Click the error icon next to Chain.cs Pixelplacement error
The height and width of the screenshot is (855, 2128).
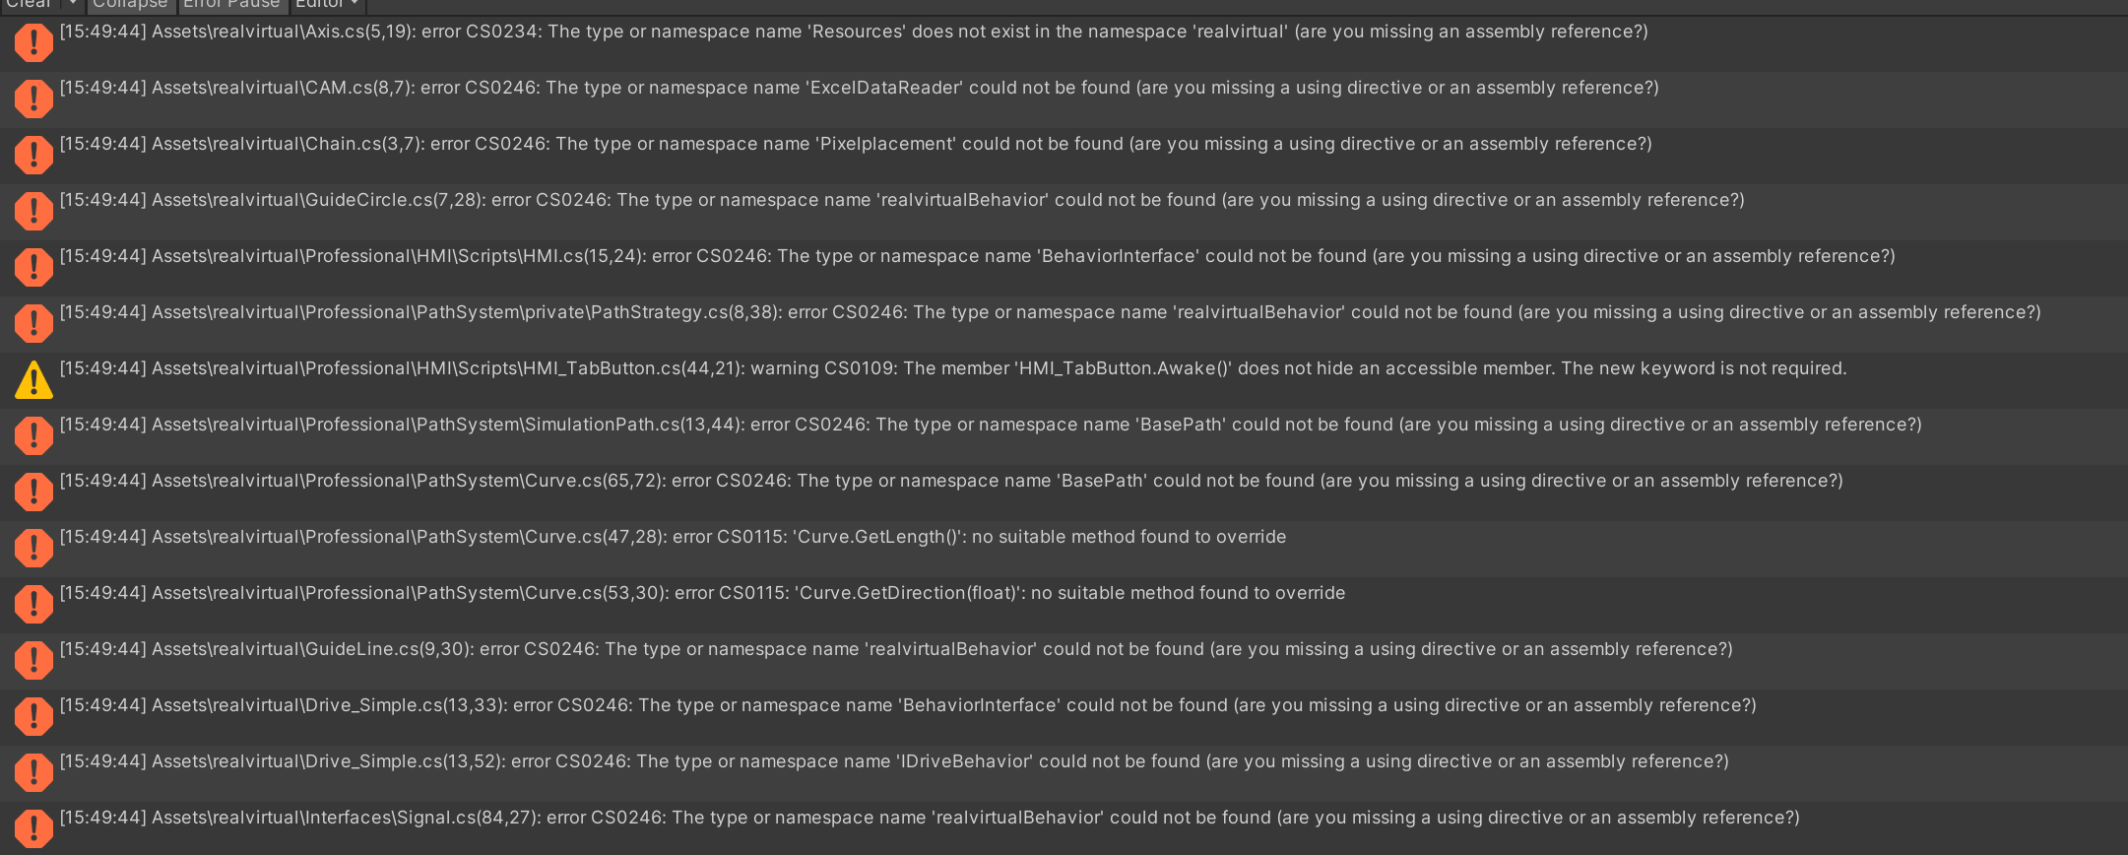tap(33, 155)
